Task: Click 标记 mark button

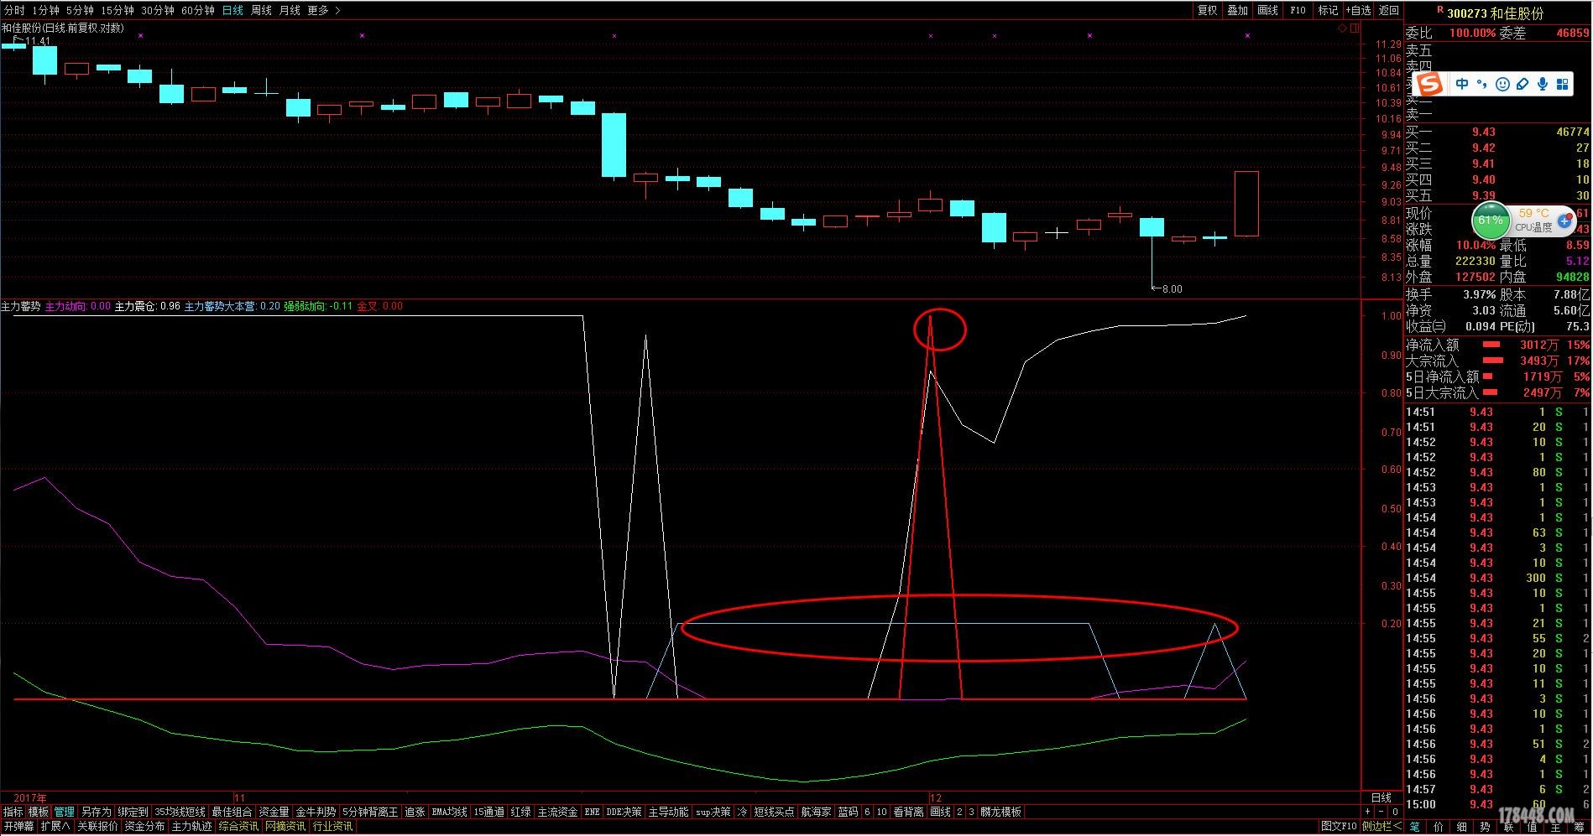Action: click(x=1328, y=10)
